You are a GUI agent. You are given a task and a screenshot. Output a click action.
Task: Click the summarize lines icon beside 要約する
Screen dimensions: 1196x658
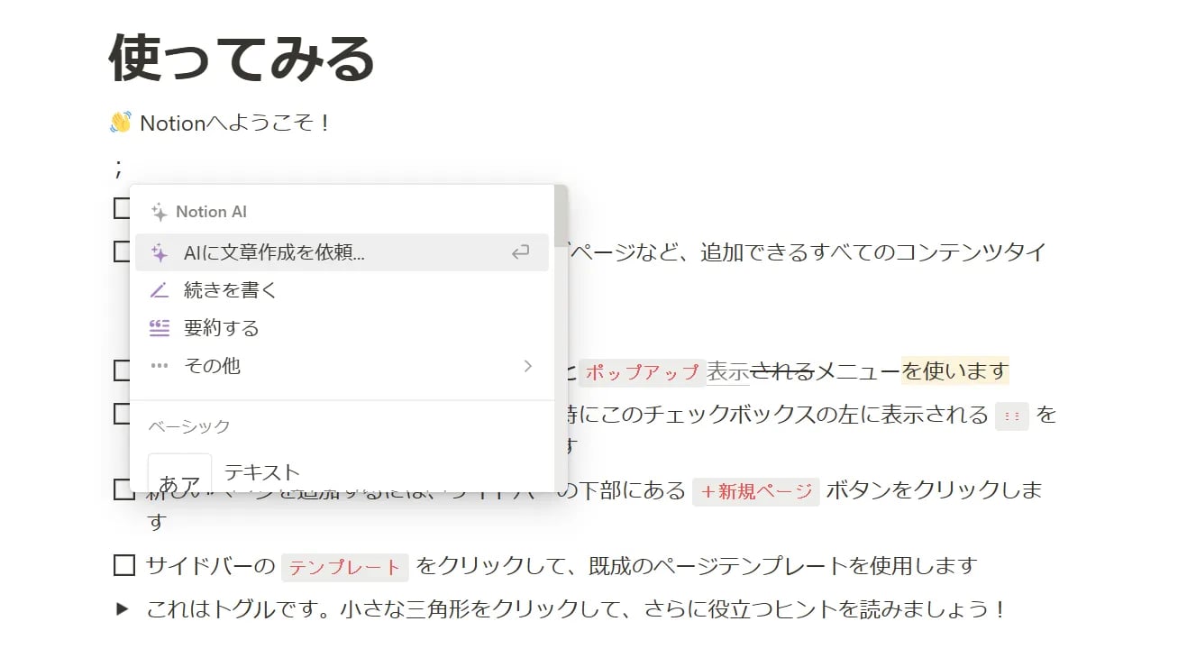160,328
